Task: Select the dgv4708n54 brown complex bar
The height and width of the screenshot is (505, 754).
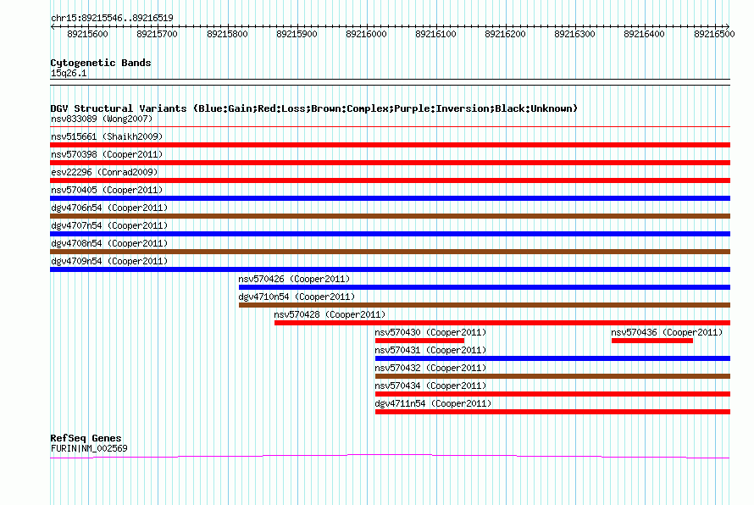Action: coord(390,252)
